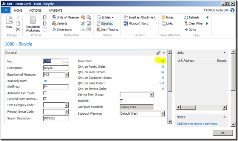Click in the Description field
Image resolution: width=238 pixels, height=141 pixels.
pyautogui.click(x=56, y=68)
